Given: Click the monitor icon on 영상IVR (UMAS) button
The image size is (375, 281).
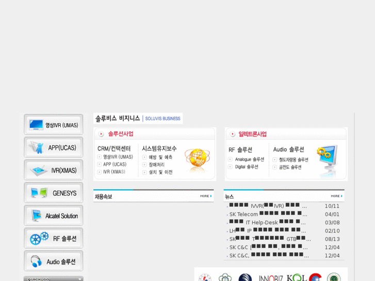Looking at the screenshot, I should click(36, 125).
